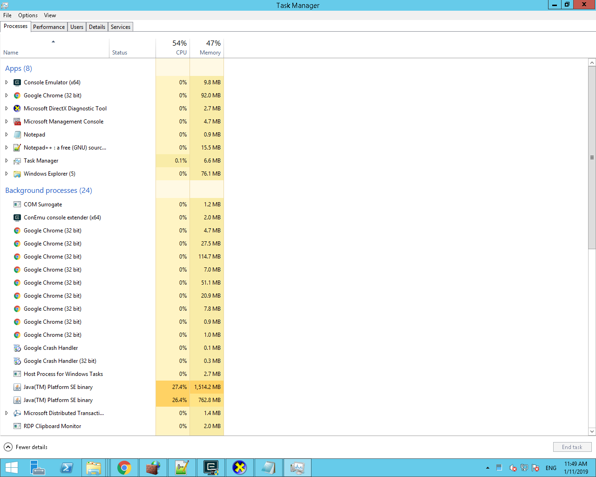This screenshot has height=477, width=596.
Task: Switch to the Users tab
Action: point(77,27)
